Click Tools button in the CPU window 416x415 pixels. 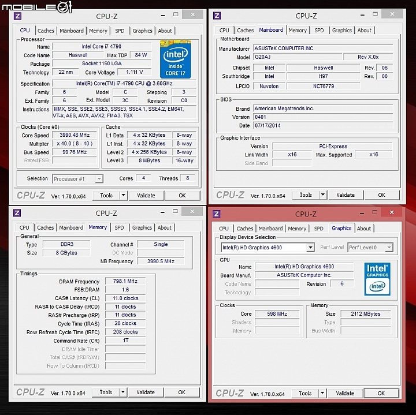[x=106, y=196]
